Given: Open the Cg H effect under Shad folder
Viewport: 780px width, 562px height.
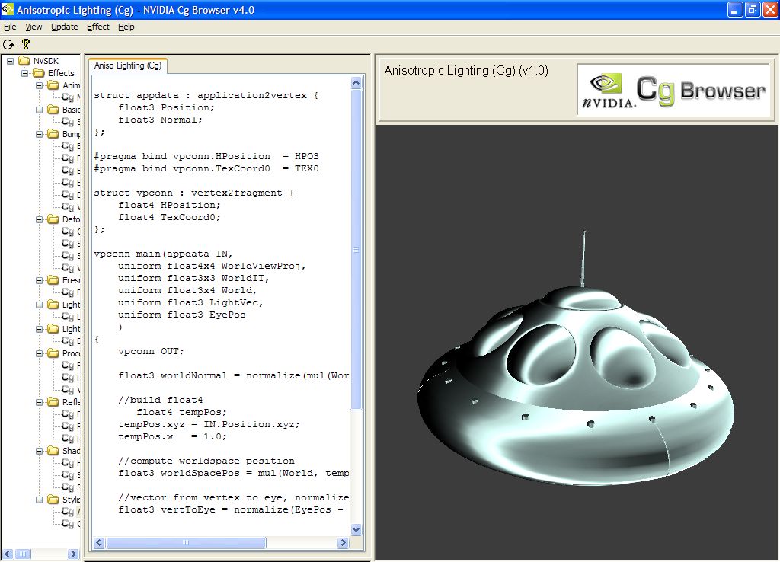Looking at the screenshot, I should pos(71,463).
